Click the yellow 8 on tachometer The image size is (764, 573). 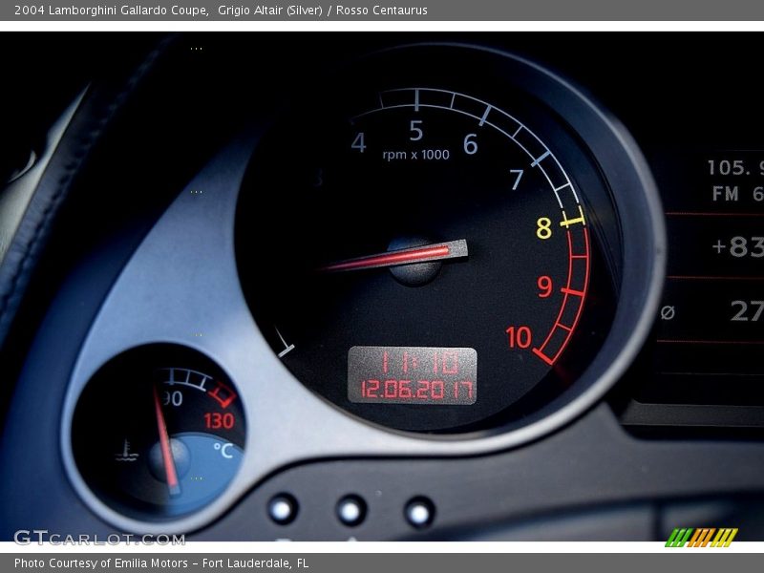543,228
